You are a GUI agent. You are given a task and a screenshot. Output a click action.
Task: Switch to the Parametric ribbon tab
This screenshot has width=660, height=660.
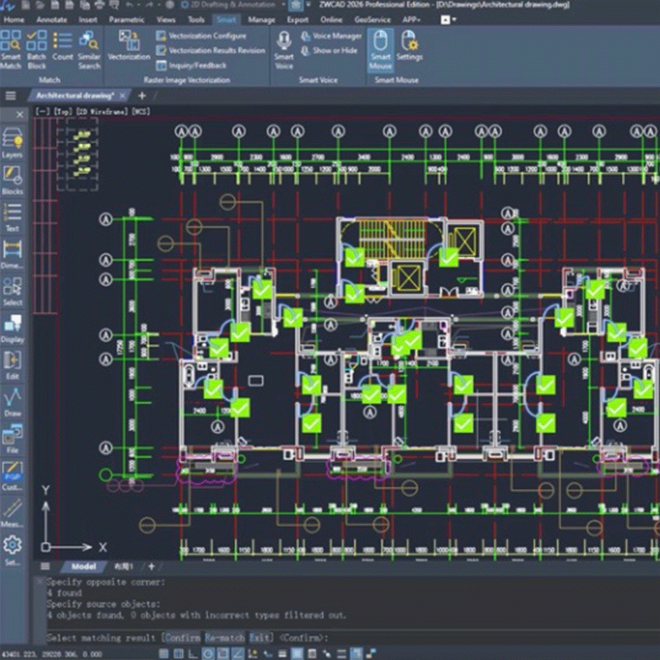point(126,20)
